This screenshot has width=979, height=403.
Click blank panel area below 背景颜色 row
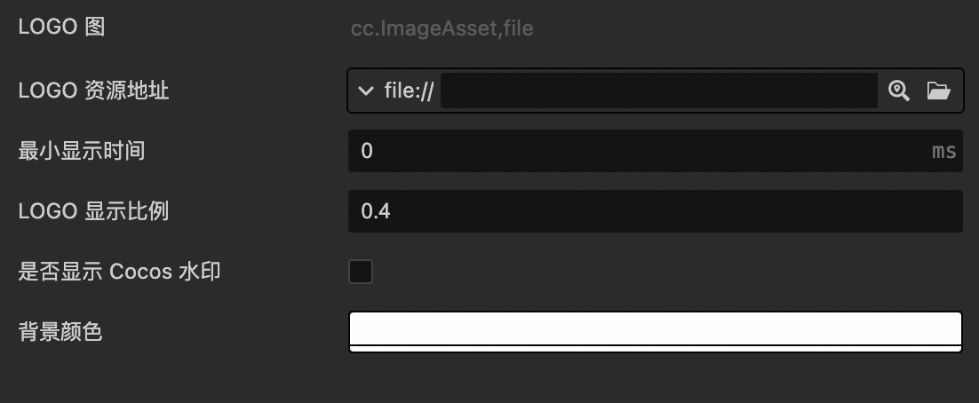tap(489, 380)
